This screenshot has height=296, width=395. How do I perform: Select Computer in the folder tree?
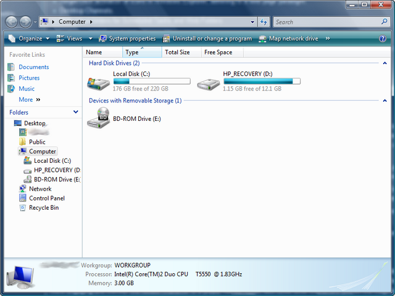click(43, 151)
